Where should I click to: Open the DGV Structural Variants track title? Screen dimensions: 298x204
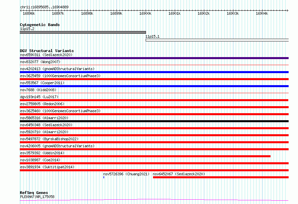coord(47,51)
